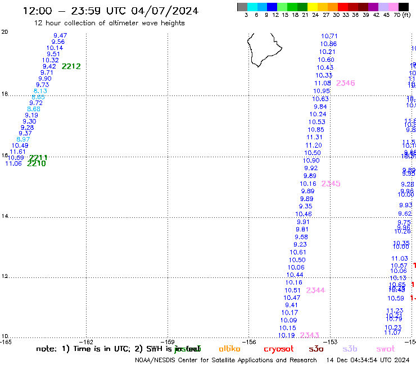
Task: Select the wave height value 11.07
Action: [x=392, y=332]
